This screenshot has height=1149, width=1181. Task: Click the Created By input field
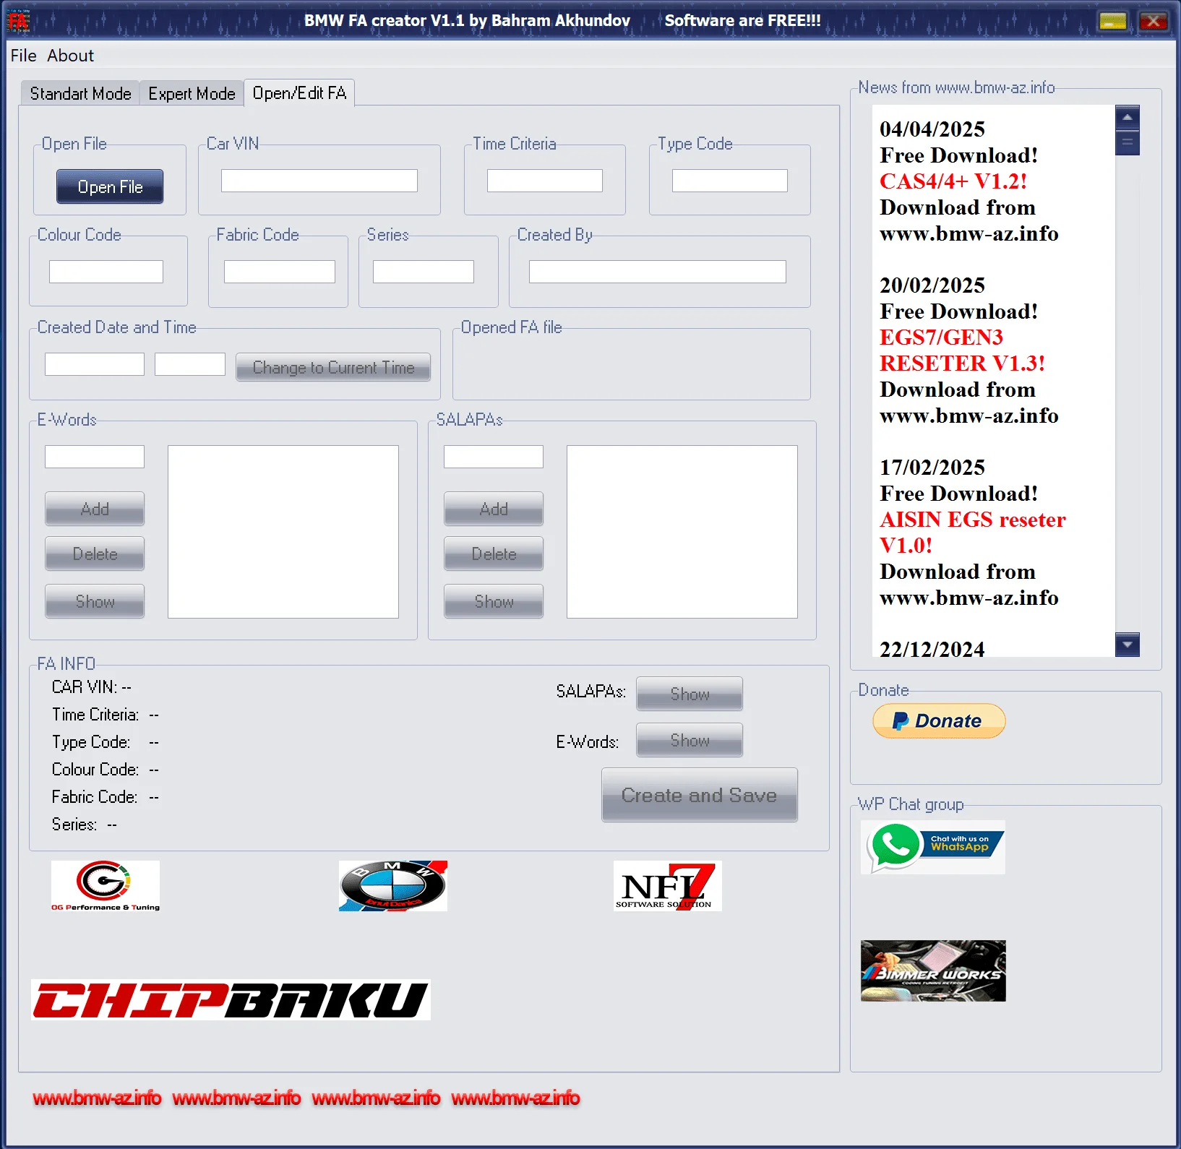tap(658, 272)
